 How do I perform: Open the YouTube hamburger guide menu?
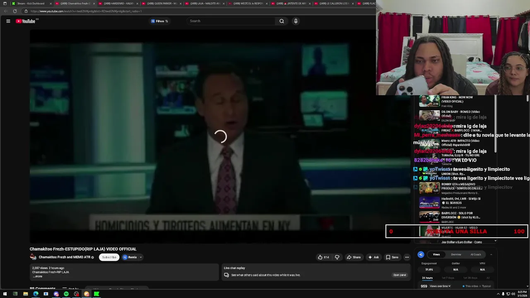pos(8,21)
